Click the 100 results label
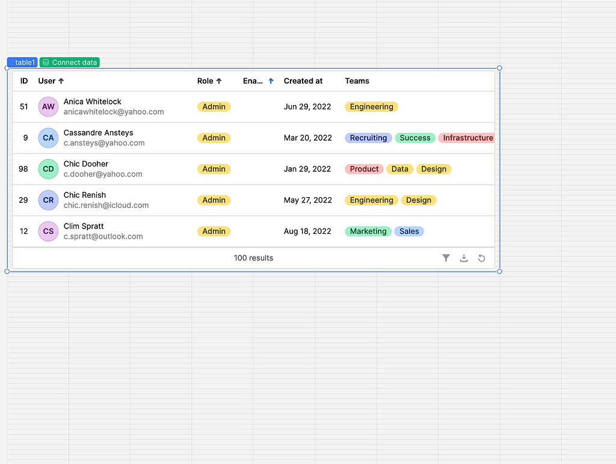The width and height of the screenshot is (616, 464). (x=253, y=257)
